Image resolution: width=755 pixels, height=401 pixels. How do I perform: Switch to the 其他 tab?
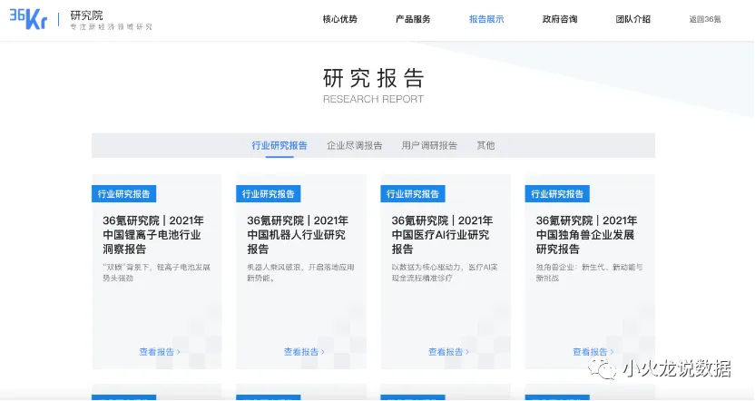(485, 145)
